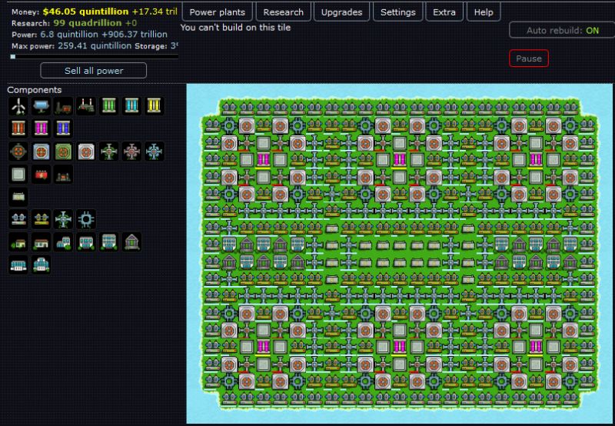Select the yellow twin-tank pump component

point(41,219)
